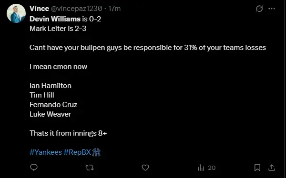Viewport: 286px width, 178px height.
Task: Click the 17m timestamp
Action: [114, 9]
